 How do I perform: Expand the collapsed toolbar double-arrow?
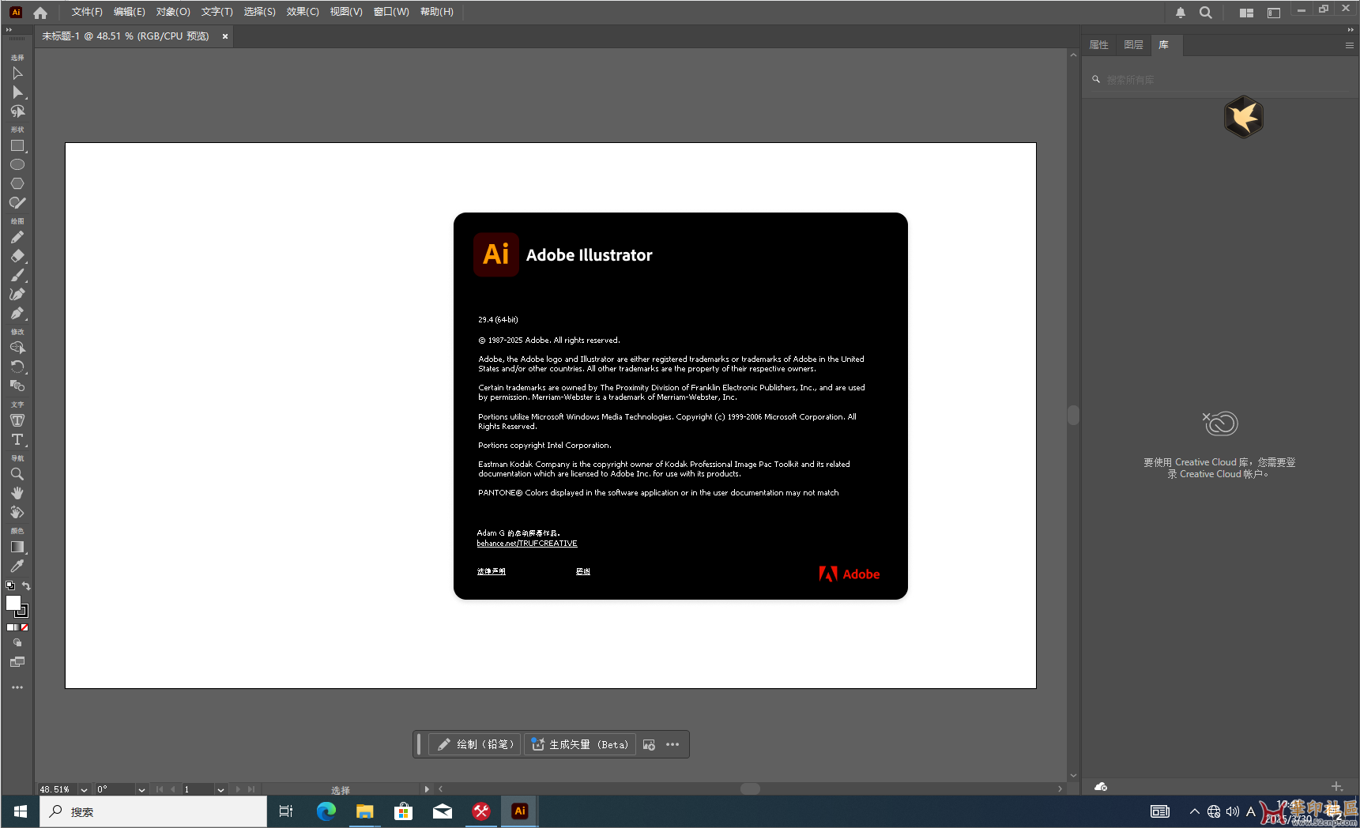click(9, 30)
